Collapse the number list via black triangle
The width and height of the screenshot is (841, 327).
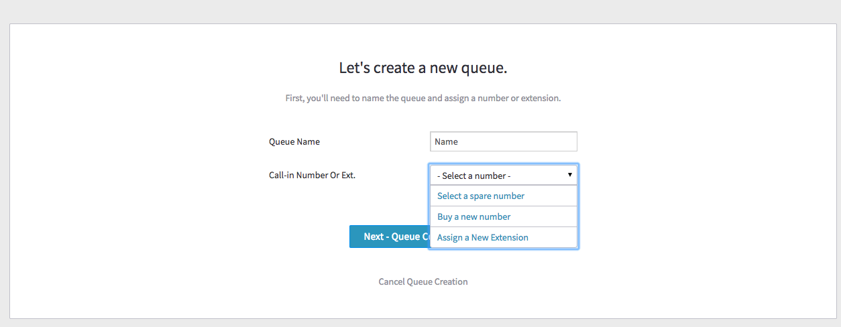(x=569, y=174)
